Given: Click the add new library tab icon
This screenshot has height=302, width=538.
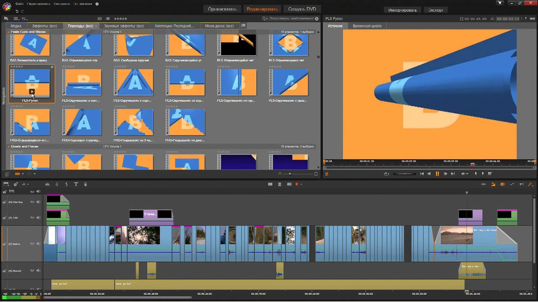Looking at the screenshot, I should coord(243,26).
